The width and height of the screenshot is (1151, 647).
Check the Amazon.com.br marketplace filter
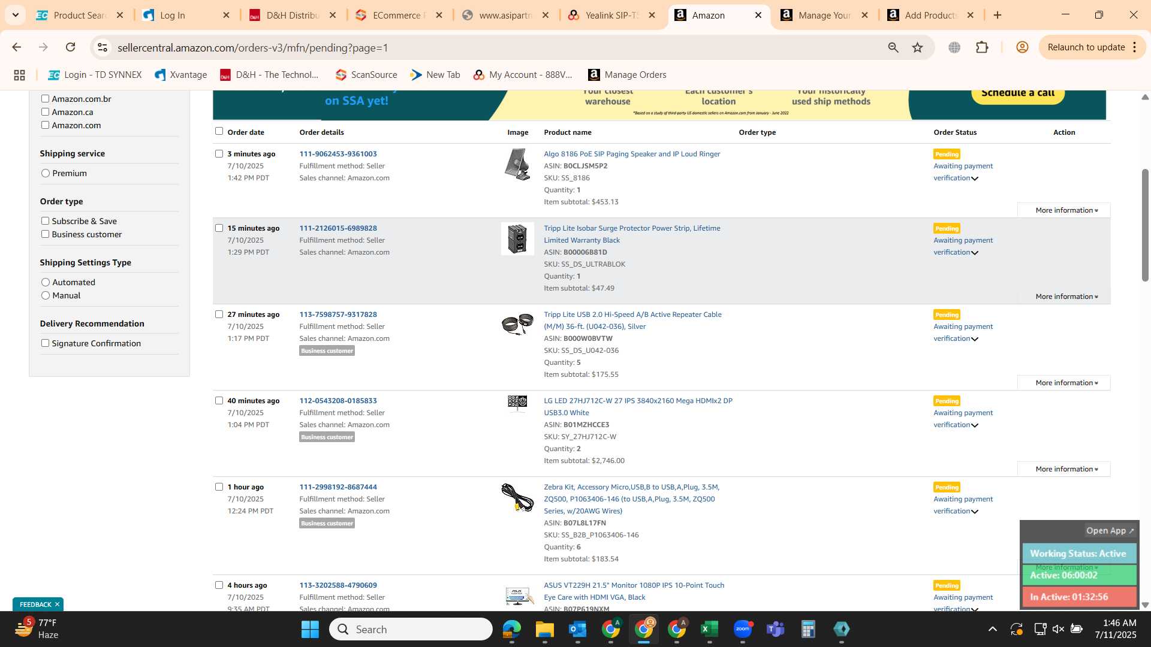[45, 99]
